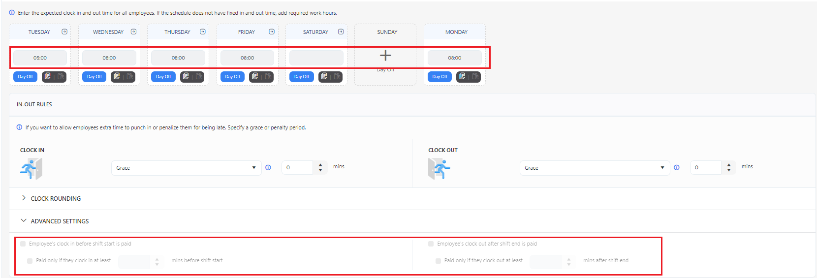Click the arrow icon next to TUESDAY
Image resolution: width=817 pixels, height=278 pixels.
64,31
